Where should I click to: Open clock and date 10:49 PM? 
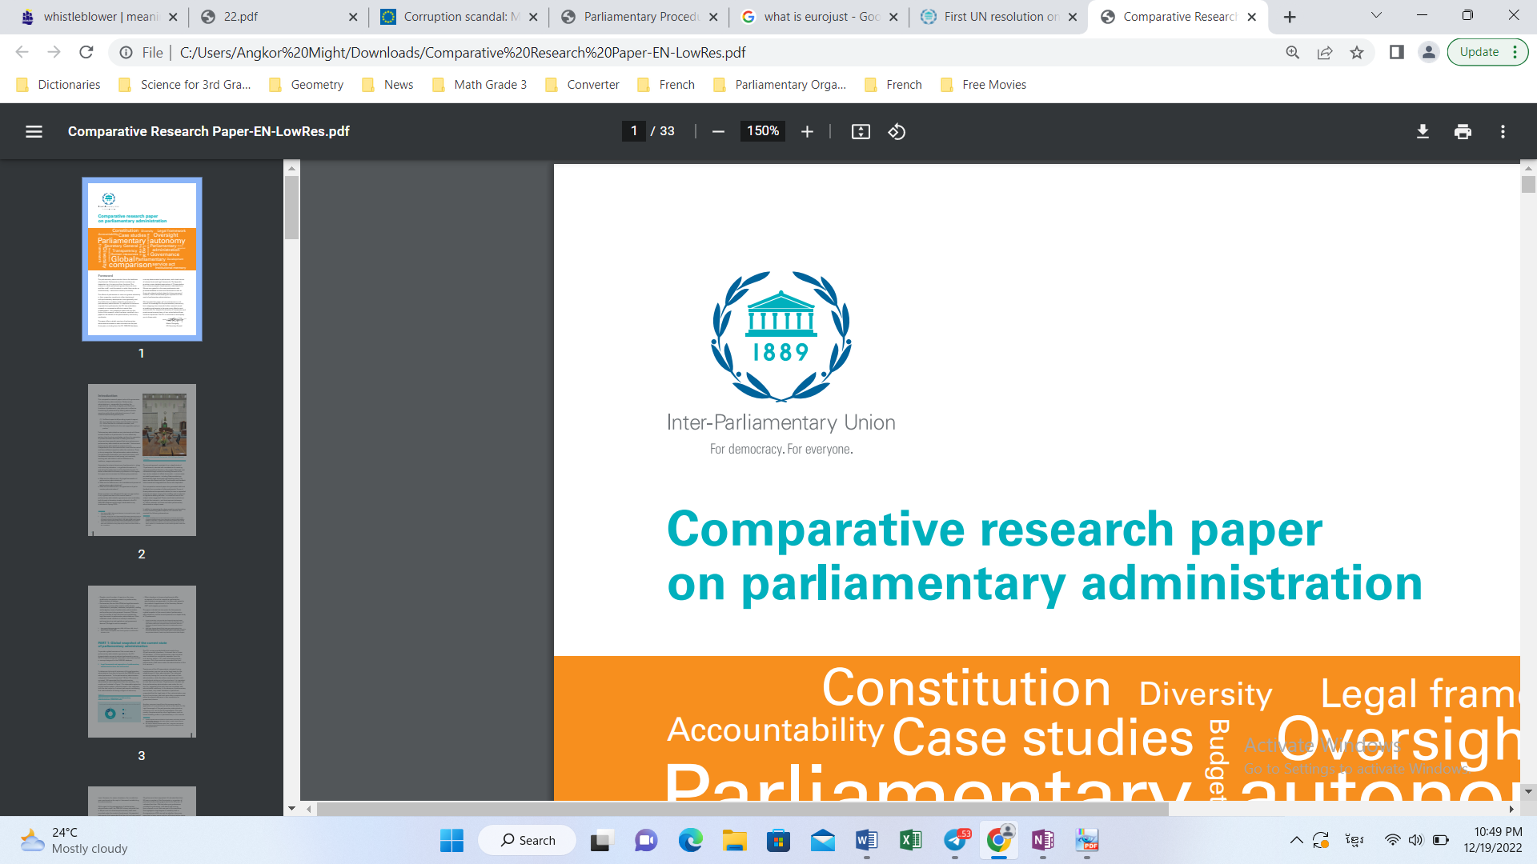1492,840
